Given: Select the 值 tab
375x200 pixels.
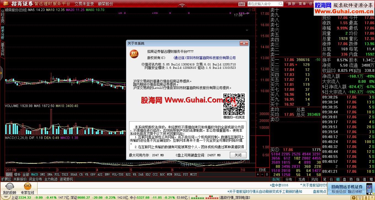Looking at the screenshot, I should pyautogui.click(x=365, y=179).
